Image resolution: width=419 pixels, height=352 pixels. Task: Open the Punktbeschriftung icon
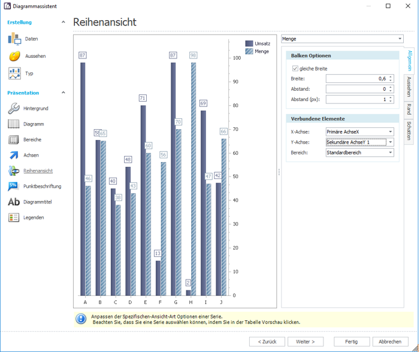[13, 186]
